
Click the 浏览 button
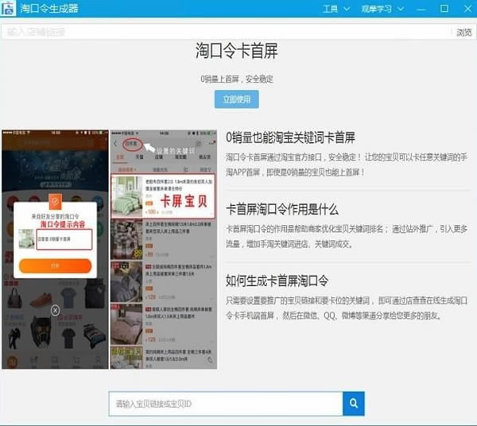464,33
